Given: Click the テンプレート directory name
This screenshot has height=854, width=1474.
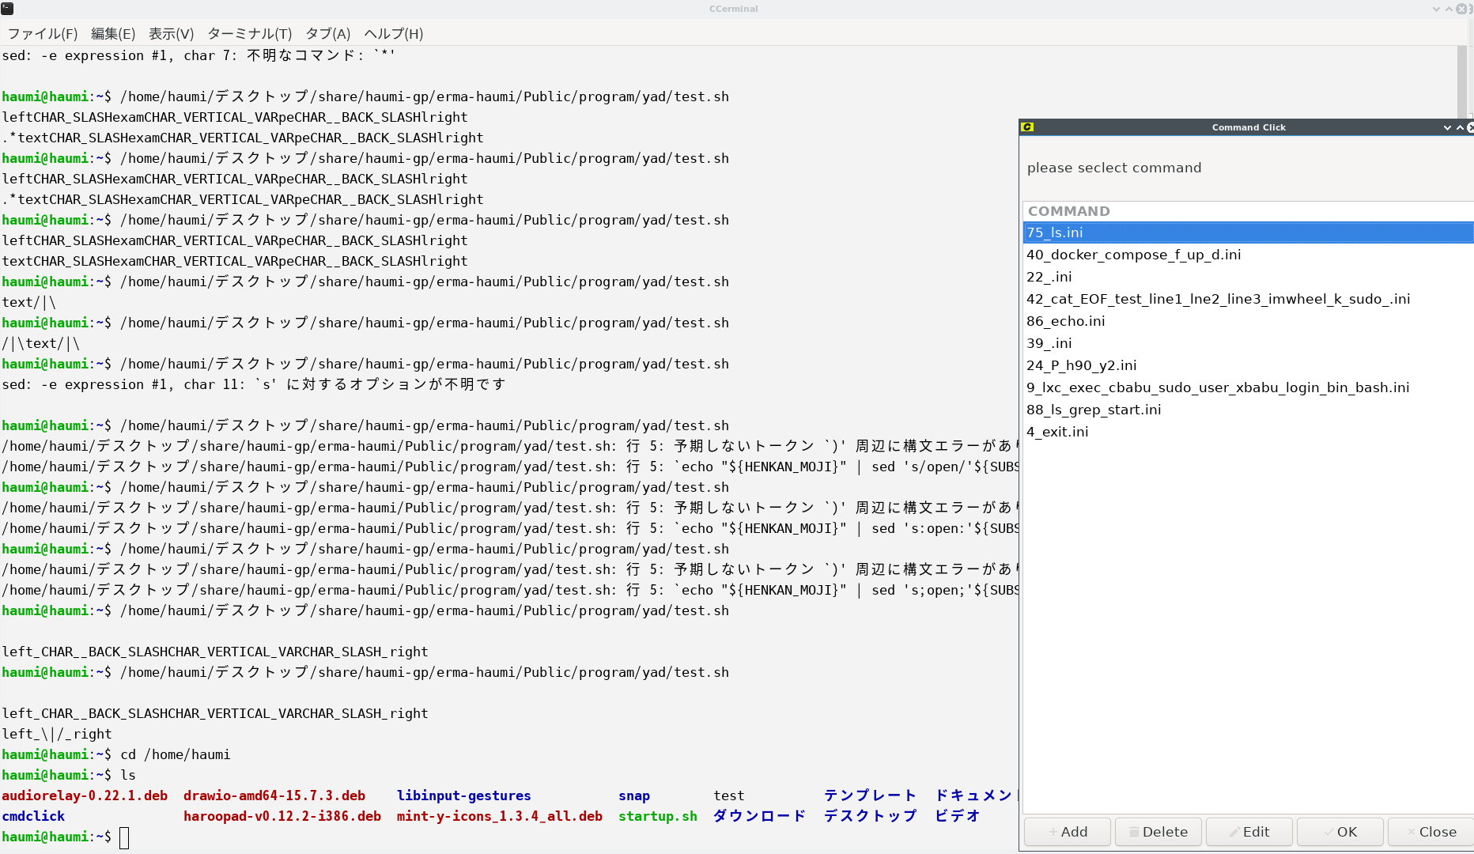Looking at the screenshot, I should [871, 795].
